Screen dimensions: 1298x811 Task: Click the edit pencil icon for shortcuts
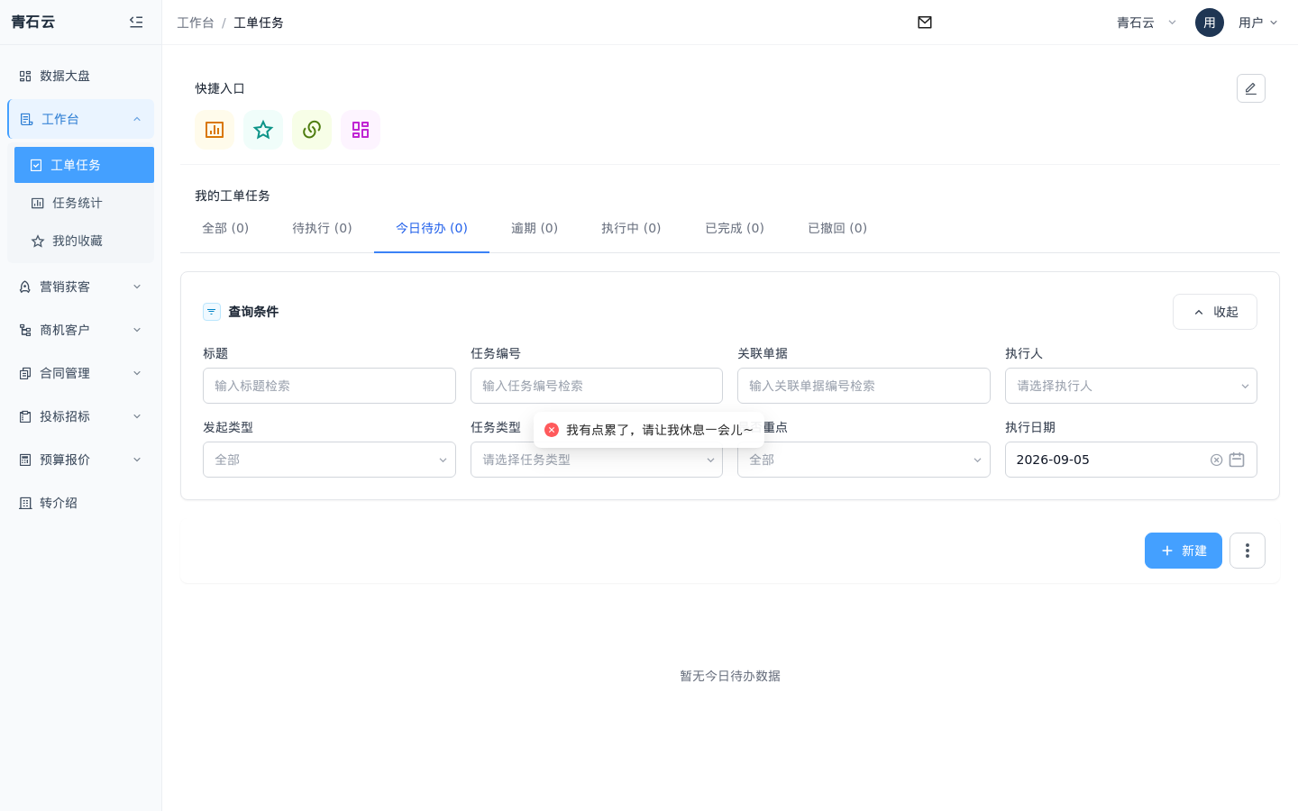tap(1251, 88)
